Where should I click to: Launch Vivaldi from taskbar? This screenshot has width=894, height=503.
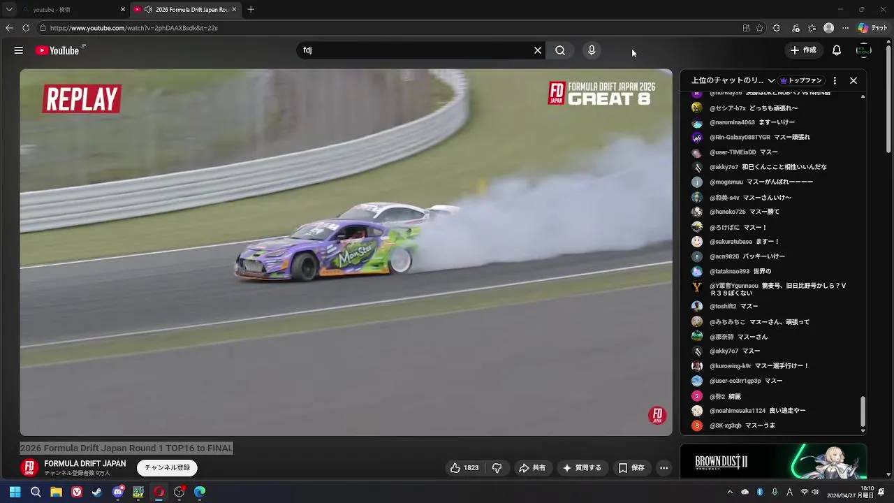coord(77,492)
